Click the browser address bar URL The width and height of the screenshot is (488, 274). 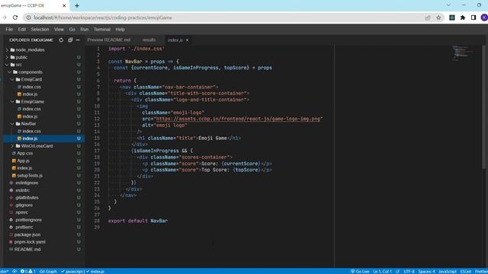coord(103,18)
